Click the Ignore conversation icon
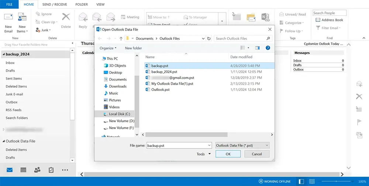The width and height of the screenshot is (369, 186). pos(38,14)
